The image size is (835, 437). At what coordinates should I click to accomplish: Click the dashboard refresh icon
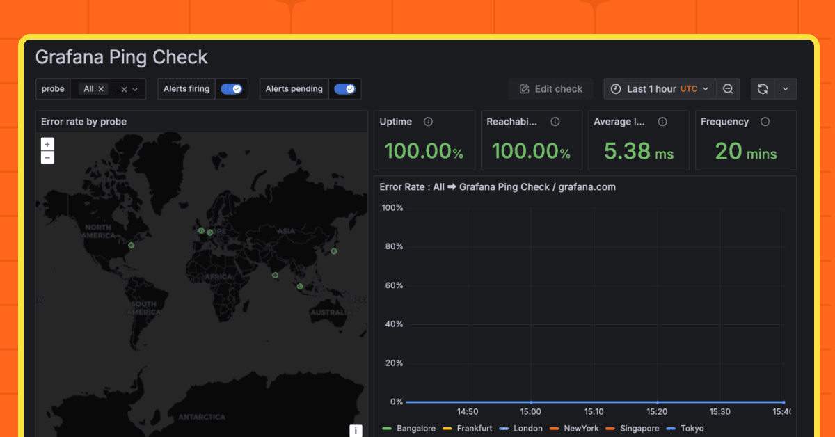tap(763, 88)
